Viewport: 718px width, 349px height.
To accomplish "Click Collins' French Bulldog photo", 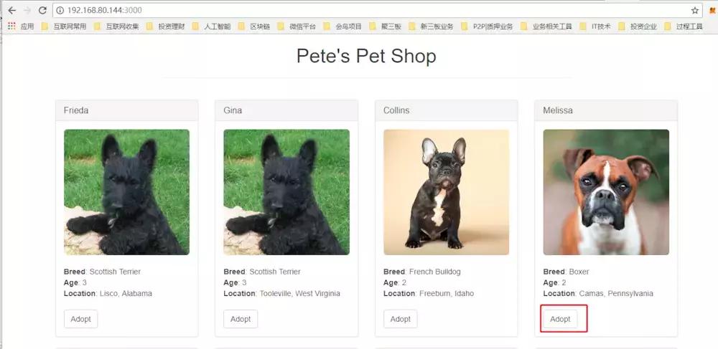I will [x=446, y=192].
